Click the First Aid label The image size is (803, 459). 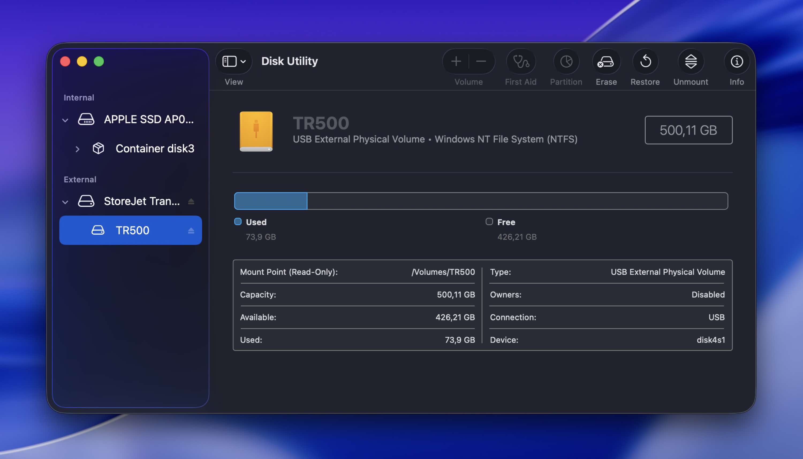[521, 82]
